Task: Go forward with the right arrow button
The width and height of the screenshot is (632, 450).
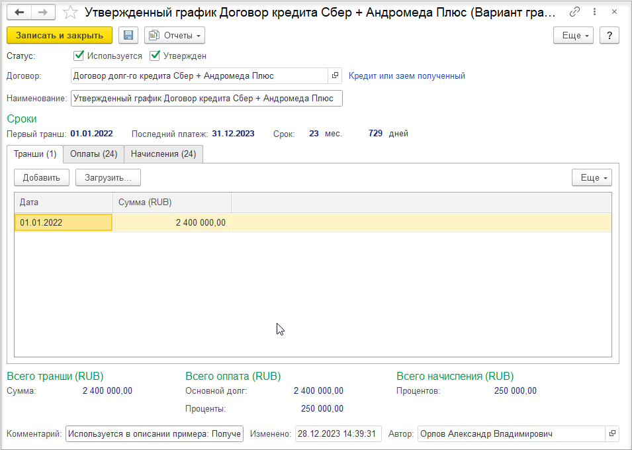Action: click(x=43, y=13)
